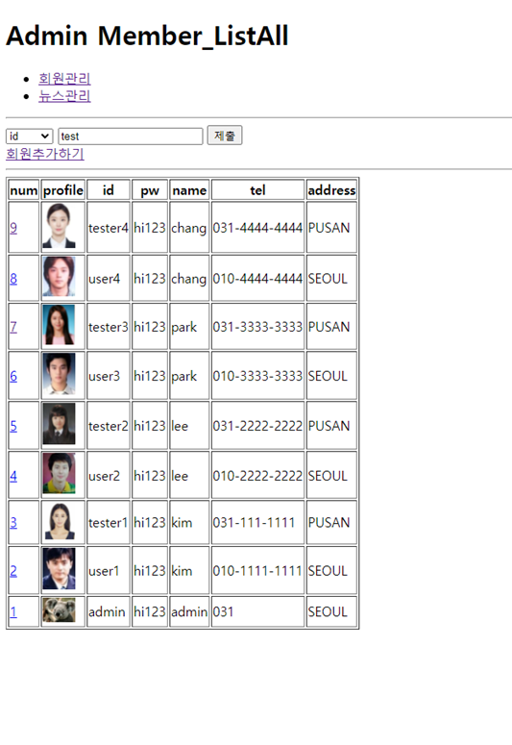Click phone number 031-111-1111

pyautogui.click(x=254, y=523)
